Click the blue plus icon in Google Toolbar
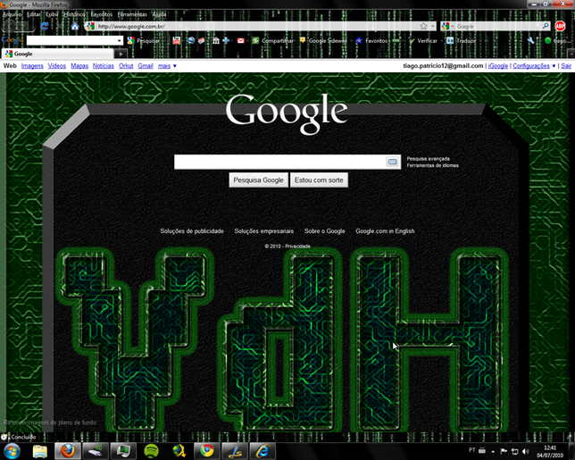This screenshot has width=575, height=460. click(226, 41)
